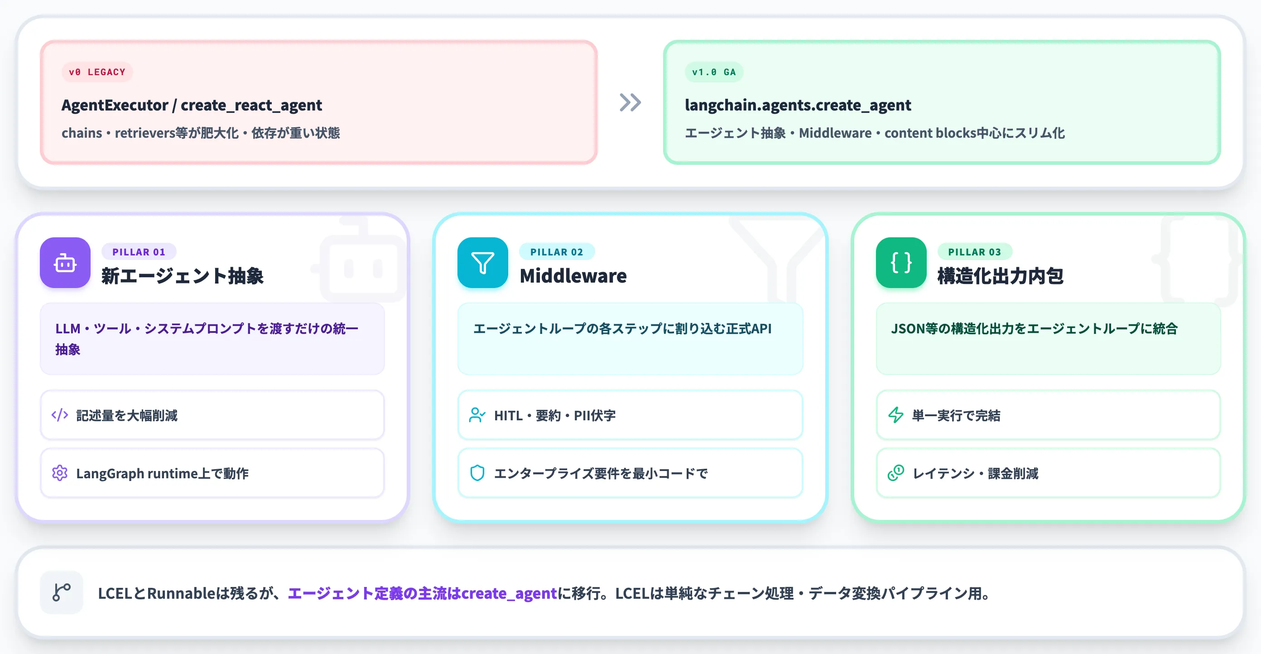
Task: Click the shield icon beside エンタープライズ要件を最小コードで
Action: pyautogui.click(x=477, y=473)
